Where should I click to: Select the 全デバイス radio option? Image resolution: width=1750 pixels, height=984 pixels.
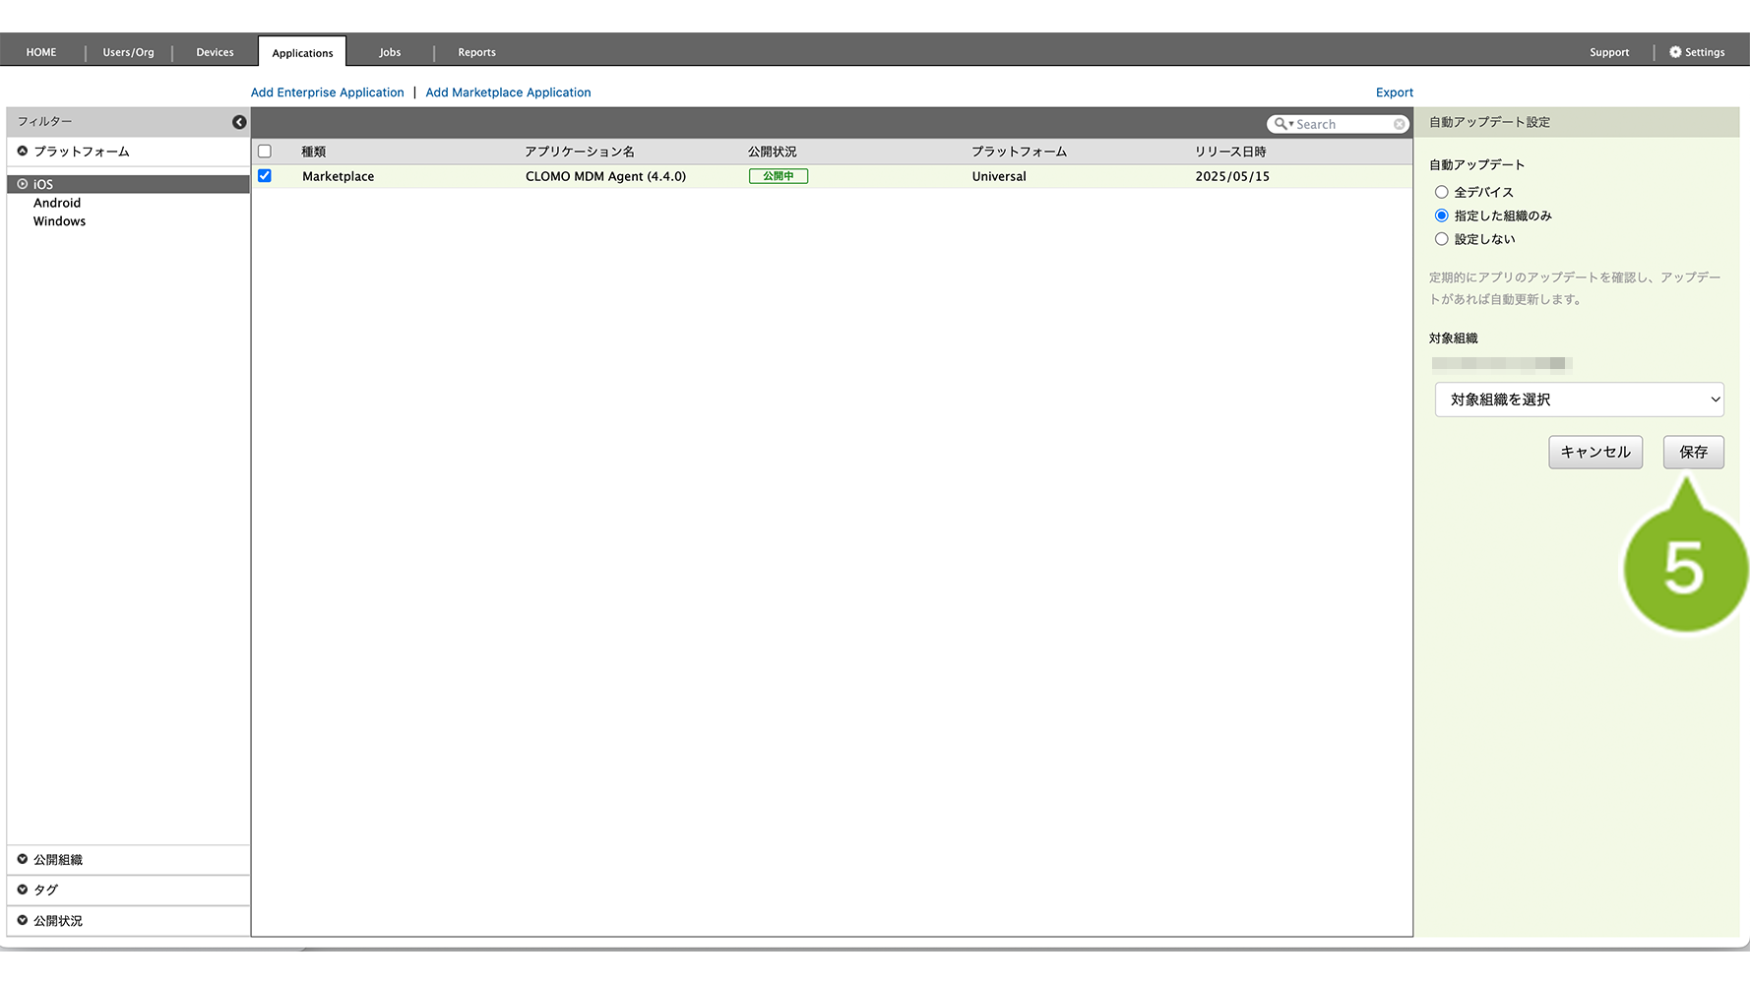click(1441, 192)
